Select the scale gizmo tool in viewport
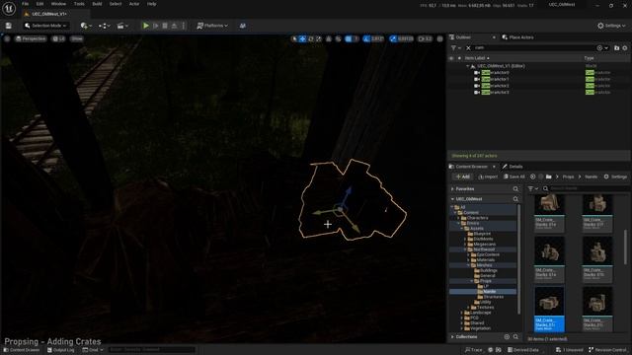The image size is (632, 355). pos(319,38)
